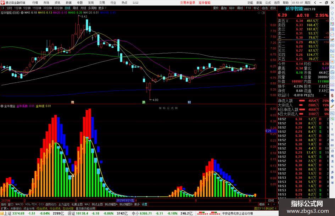Click the panel layout icon left of 分时
The image size is (335, 216).
pos(3,8)
